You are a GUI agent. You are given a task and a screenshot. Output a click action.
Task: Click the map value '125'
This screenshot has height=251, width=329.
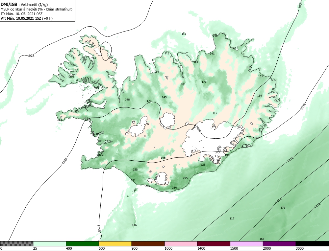(249, 67)
